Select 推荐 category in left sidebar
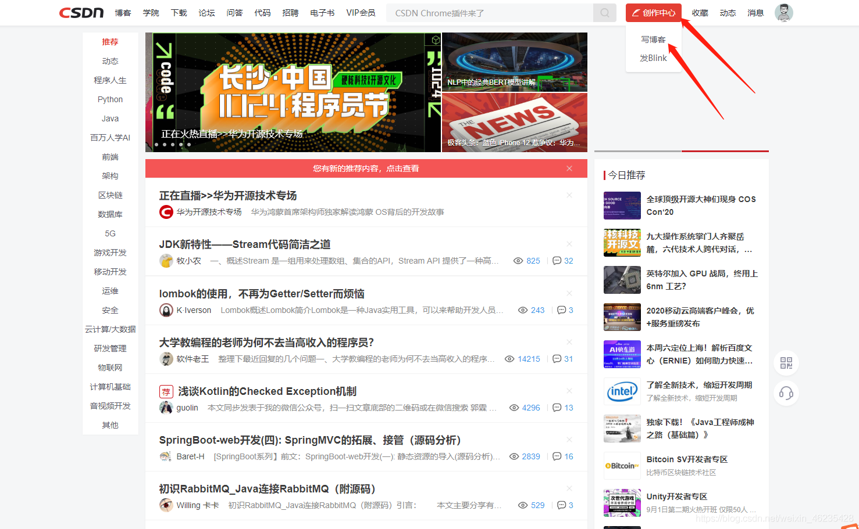The height and width of the screenshot is (529, 859). coord(110,42)
